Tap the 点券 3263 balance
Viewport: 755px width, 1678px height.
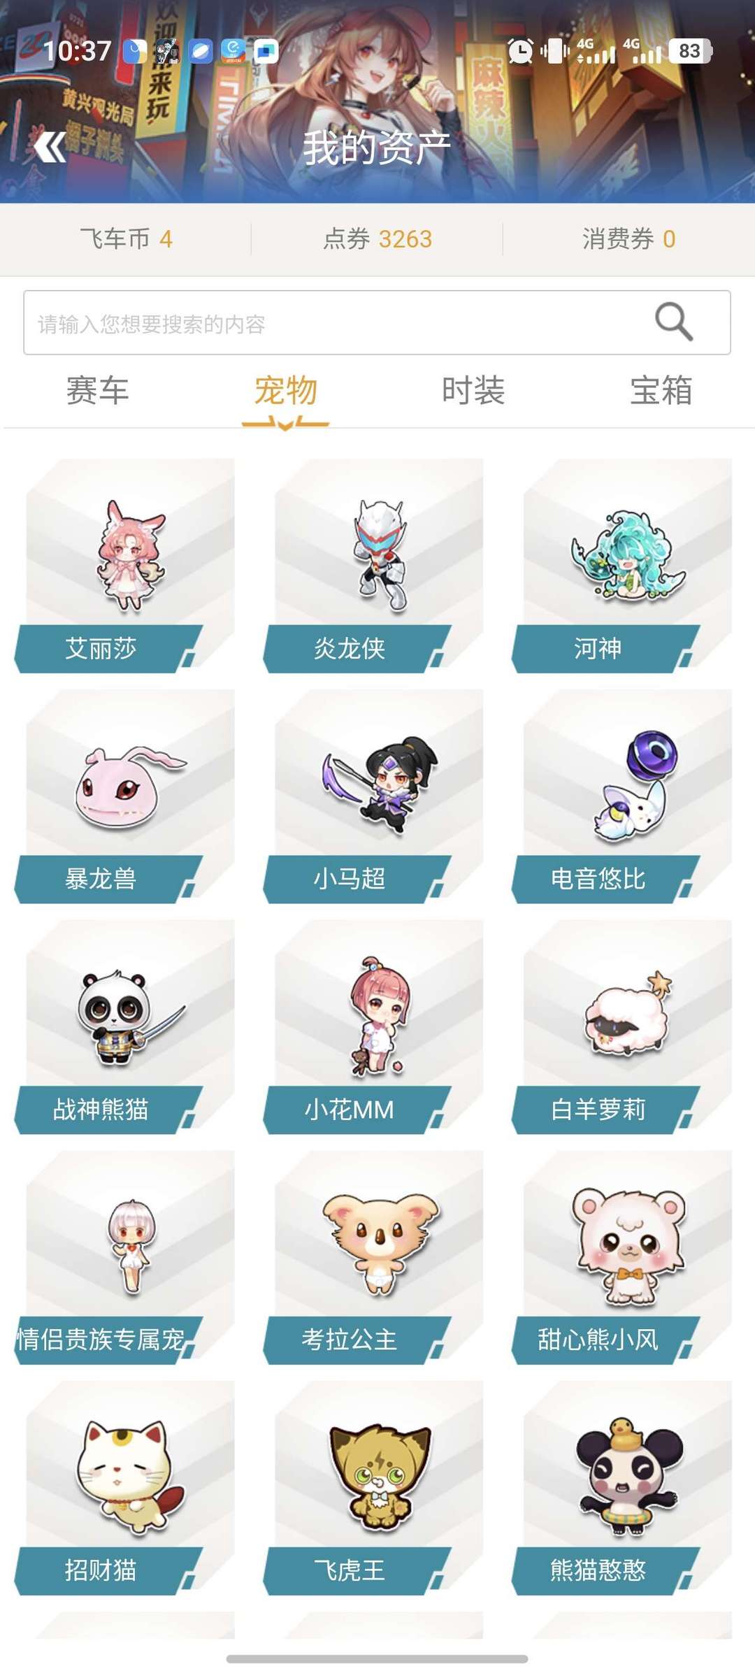point(377,239)
